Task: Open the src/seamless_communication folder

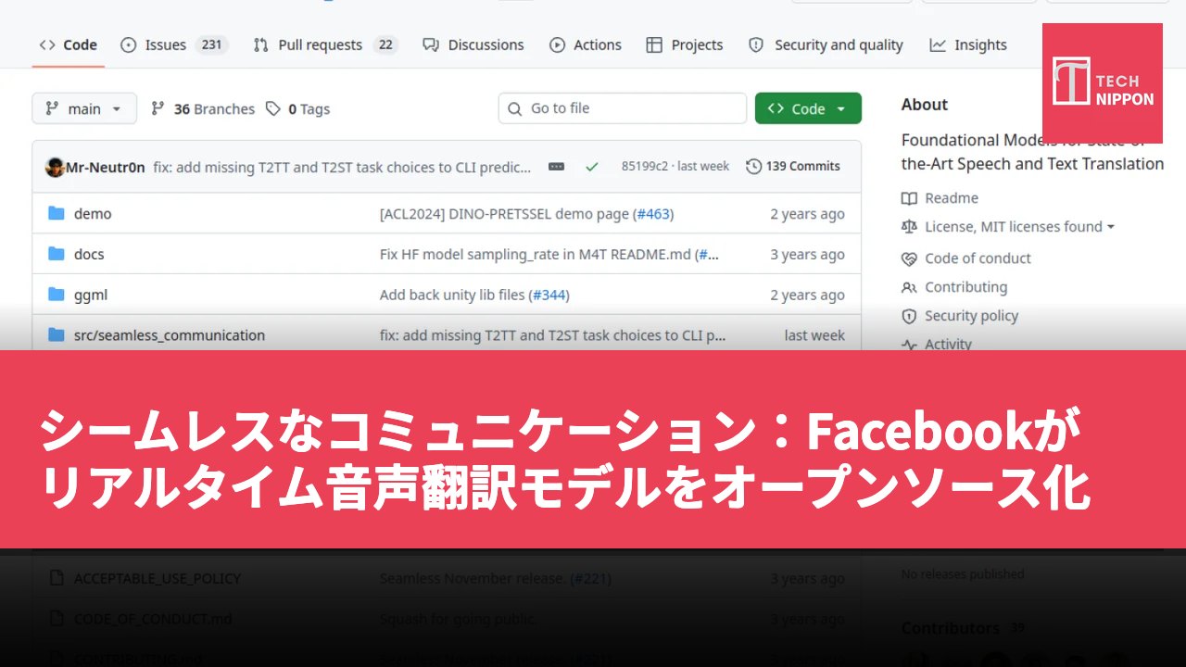Action: point(170,335)
